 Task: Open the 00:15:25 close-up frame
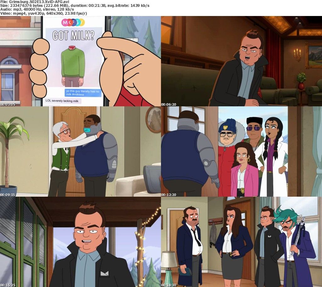[80, 242]
